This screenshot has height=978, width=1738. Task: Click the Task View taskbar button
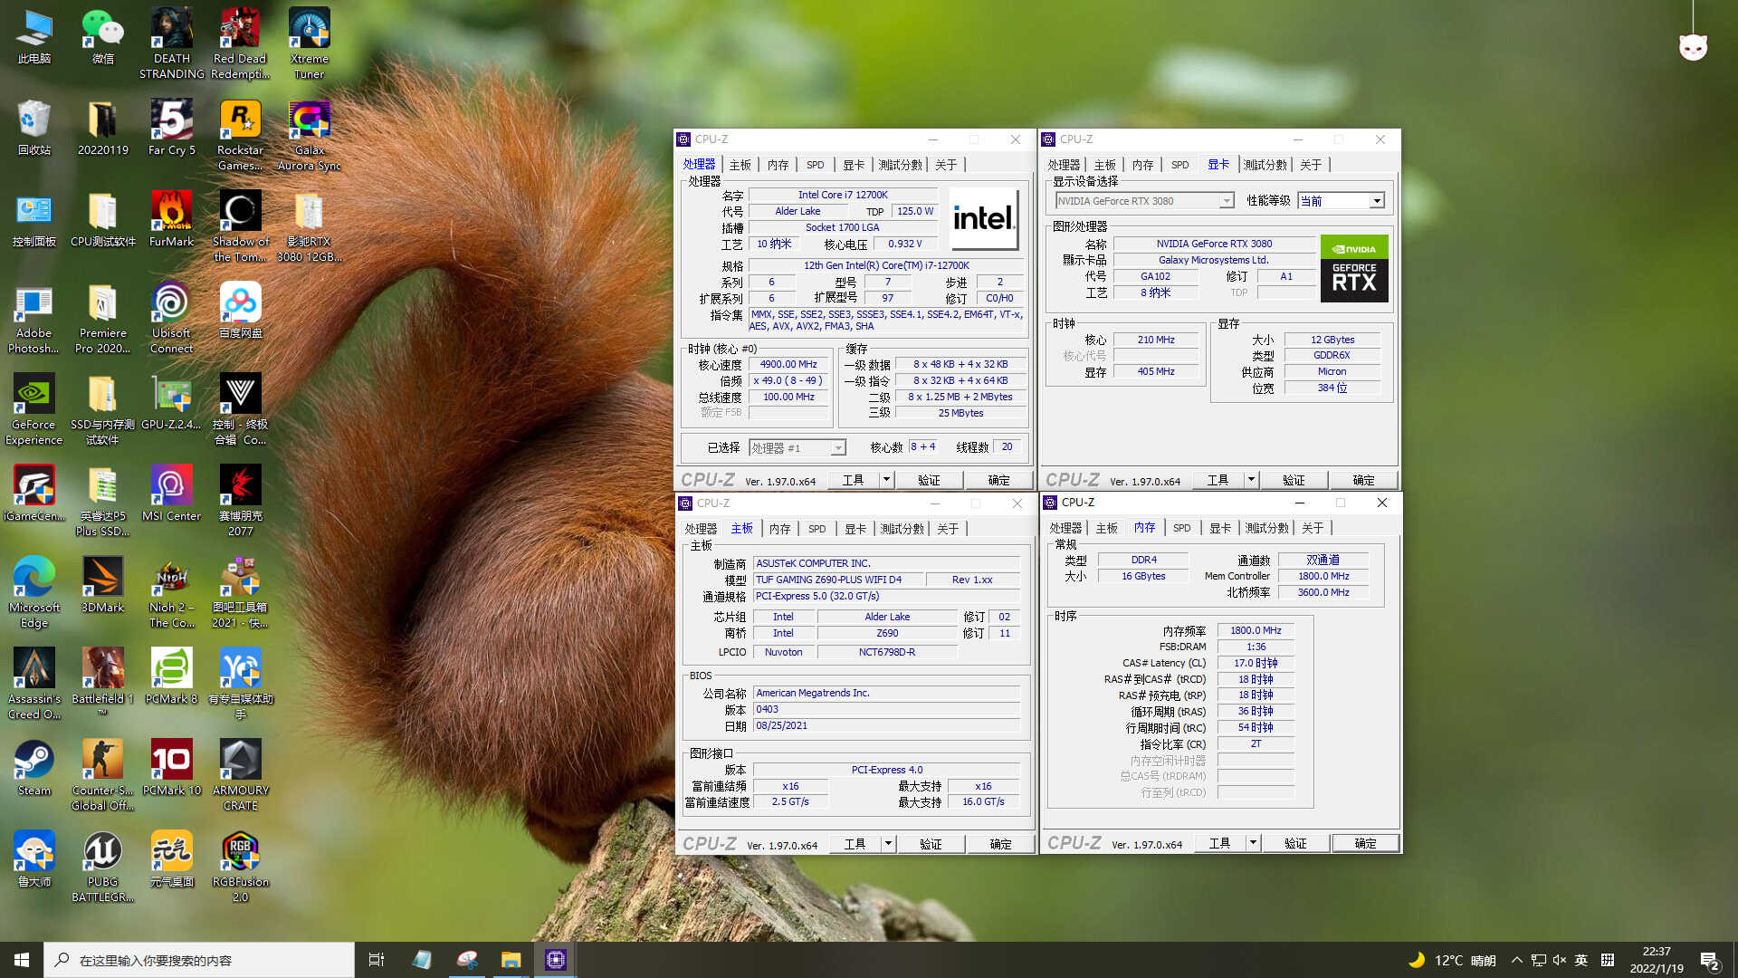(x=377, y=960)
